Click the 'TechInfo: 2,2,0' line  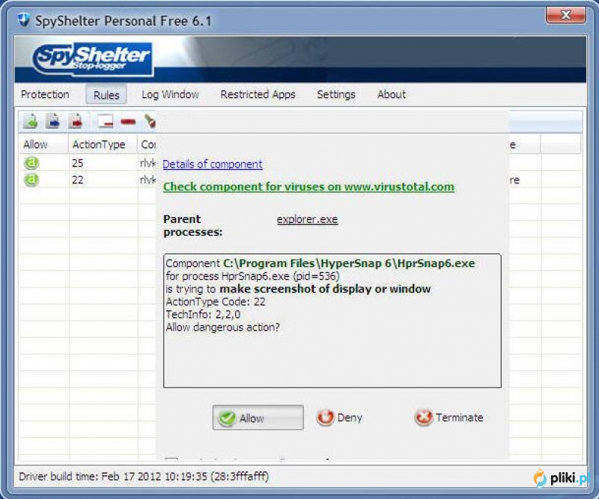[x=203, y=314]
